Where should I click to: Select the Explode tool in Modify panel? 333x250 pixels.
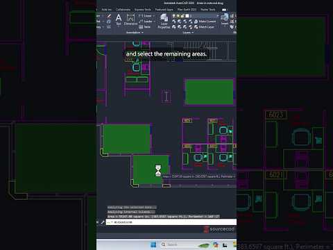[109, 22]
